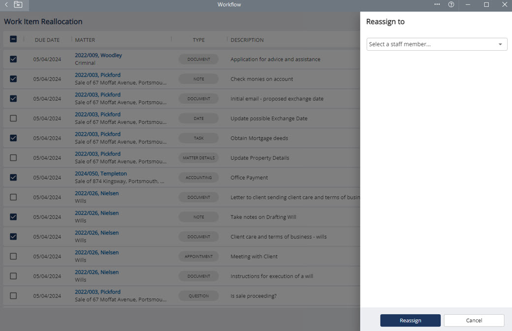Click the ACCOUNTING type badge for Templeton
Viewport: 512px width, 331px height.
point(198,178)
